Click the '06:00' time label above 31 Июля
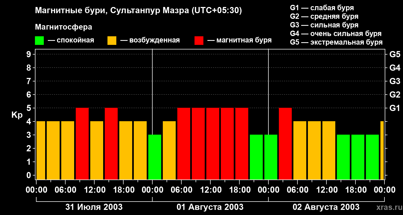 pos(65,190)
